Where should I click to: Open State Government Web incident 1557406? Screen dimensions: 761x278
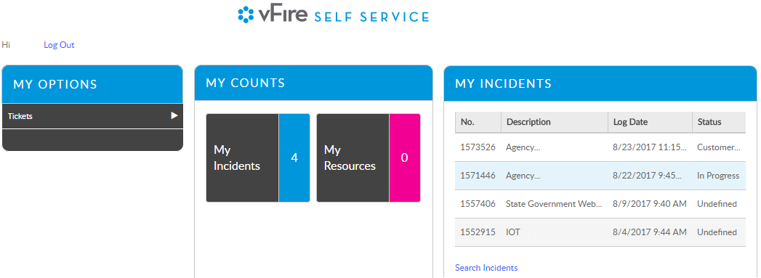(600, 204)
